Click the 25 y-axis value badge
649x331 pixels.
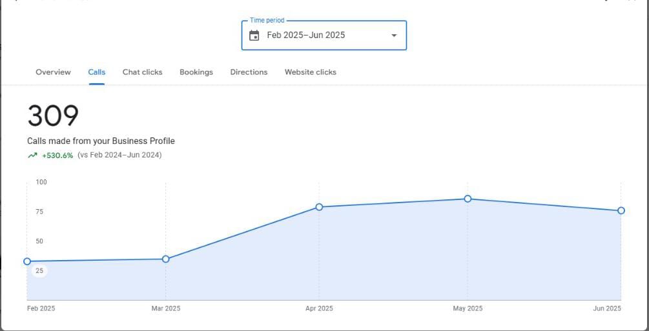pos(39,270)
